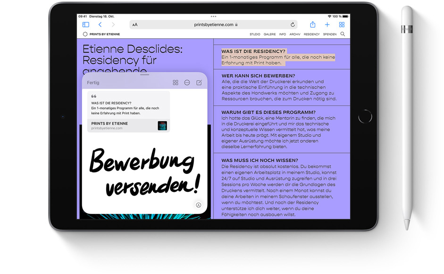Tap the printsbyetienne.com address field

(x=213, y=25)
